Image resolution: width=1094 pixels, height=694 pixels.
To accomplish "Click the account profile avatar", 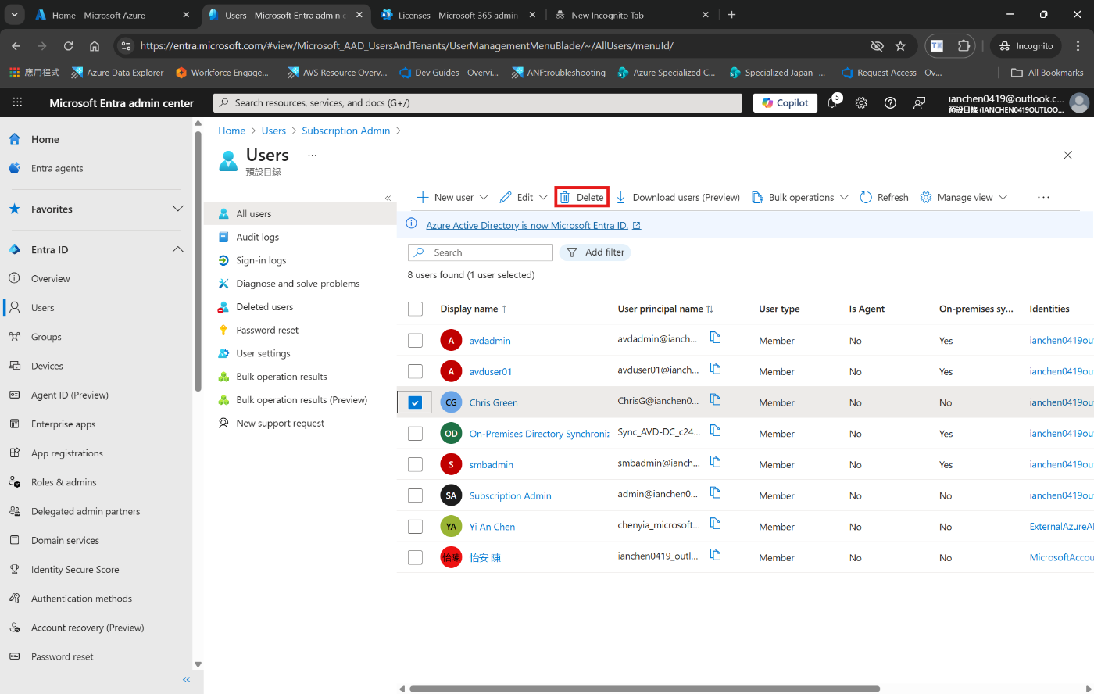I will click(1079, 102).
